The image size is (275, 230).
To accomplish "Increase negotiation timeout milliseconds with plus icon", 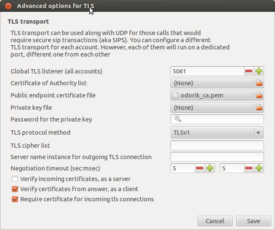I will coord(259,169).
